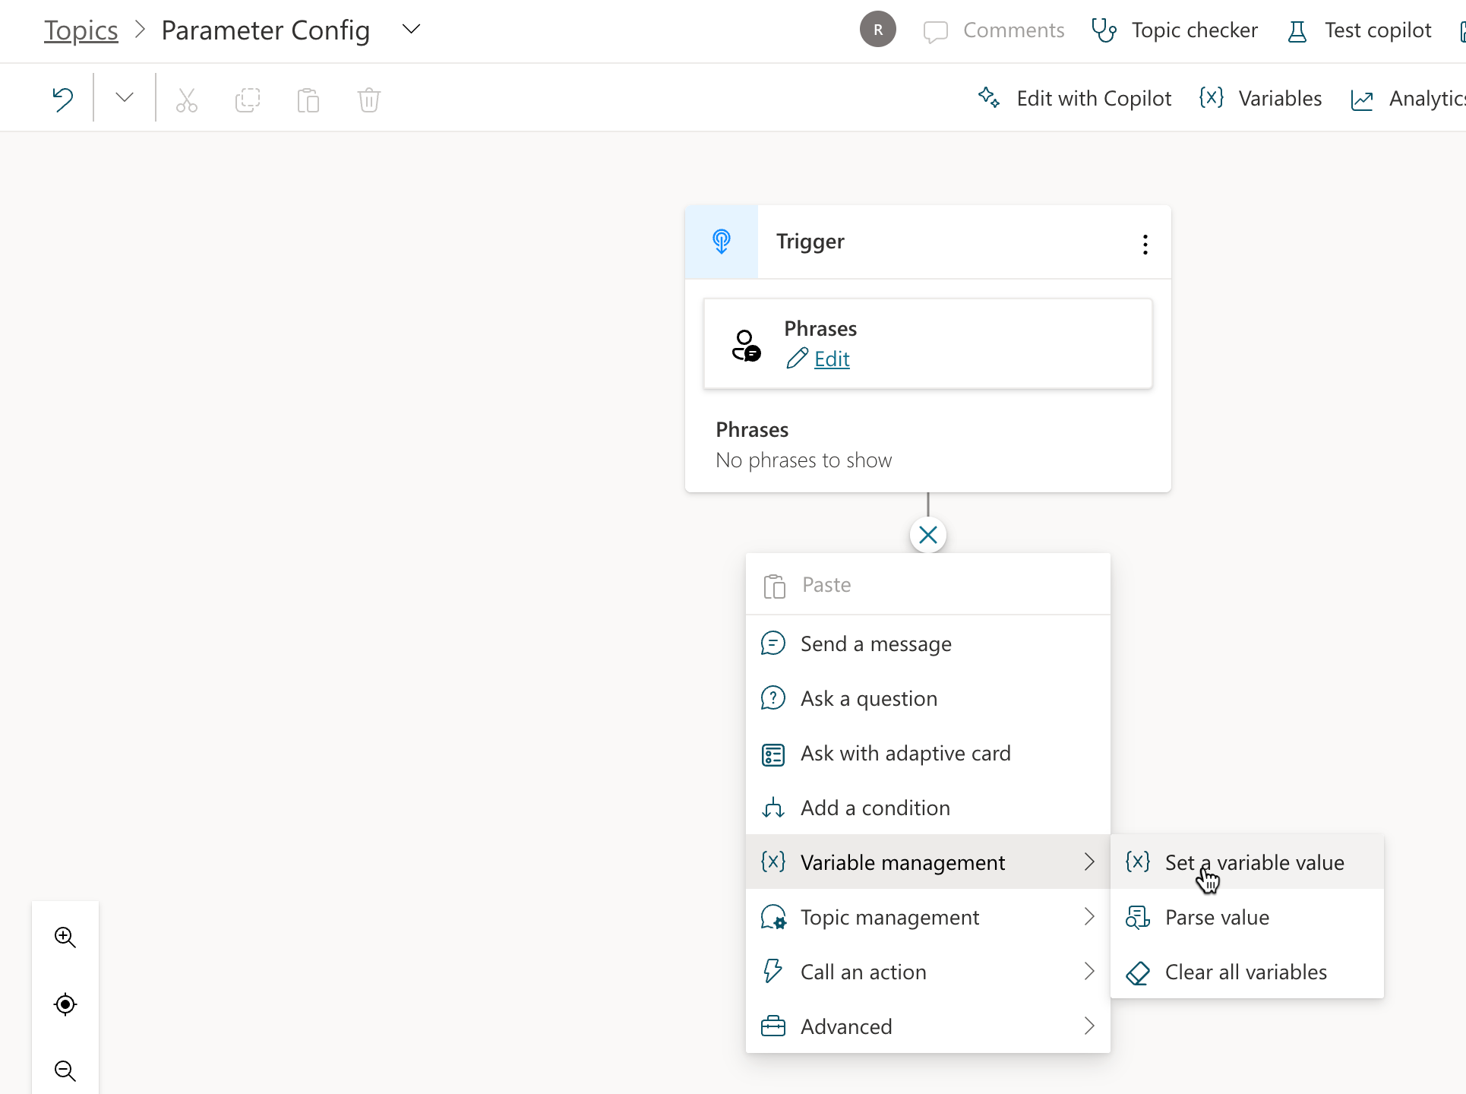Click the undo arrow icon
The width and height of the screenshot is (1466, 1094).
(x=62, y=99)
